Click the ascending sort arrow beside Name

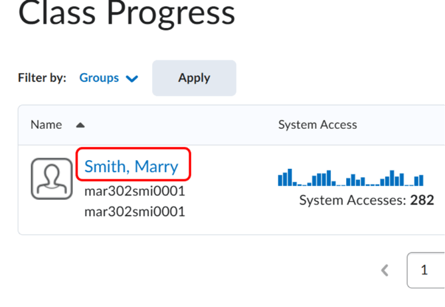click(x=80, y=125)
